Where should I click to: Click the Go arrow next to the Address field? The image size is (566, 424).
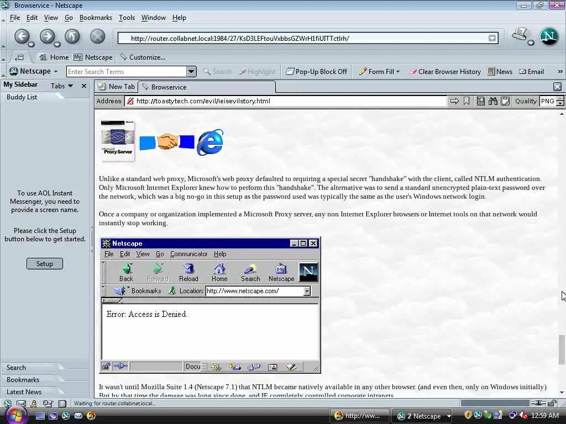click(x=454, y=102)
